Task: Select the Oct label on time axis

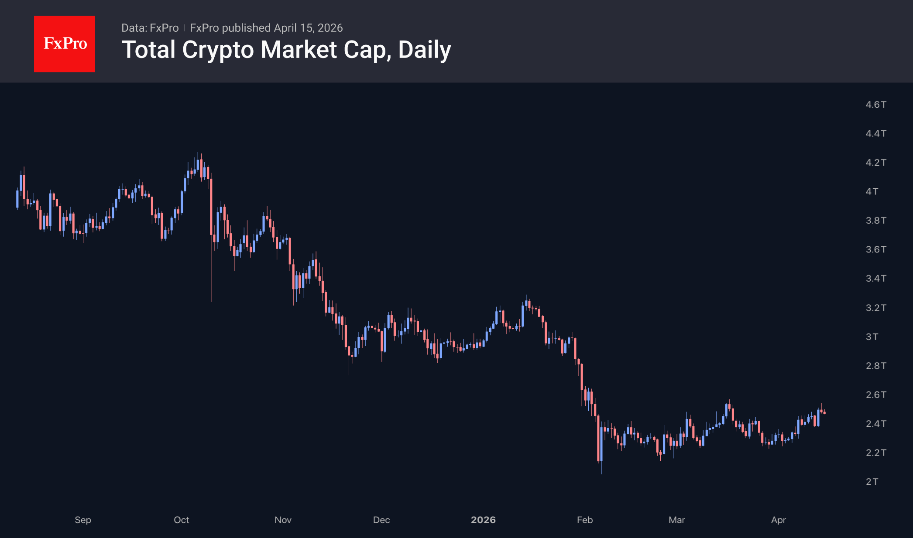Action: (x=181, y=520)
